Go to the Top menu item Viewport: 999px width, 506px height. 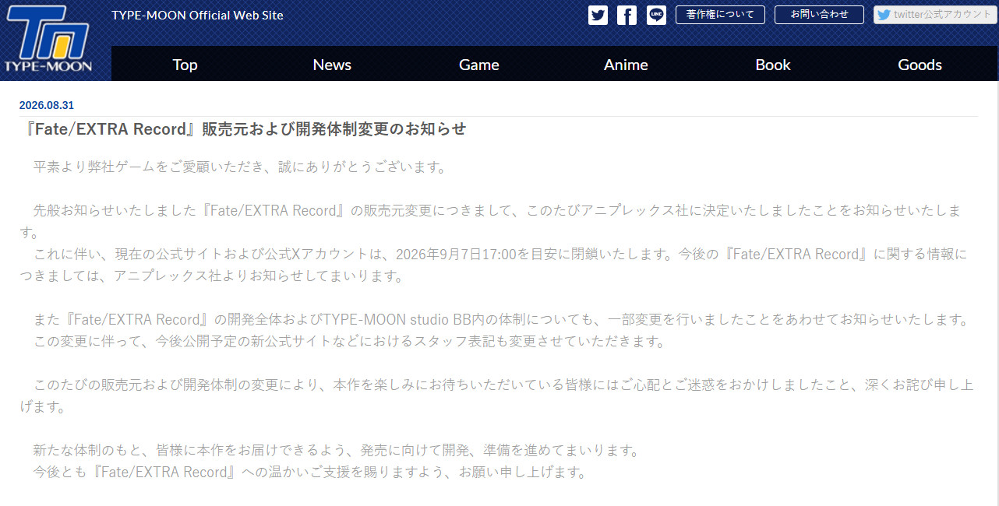click(185, 65)
